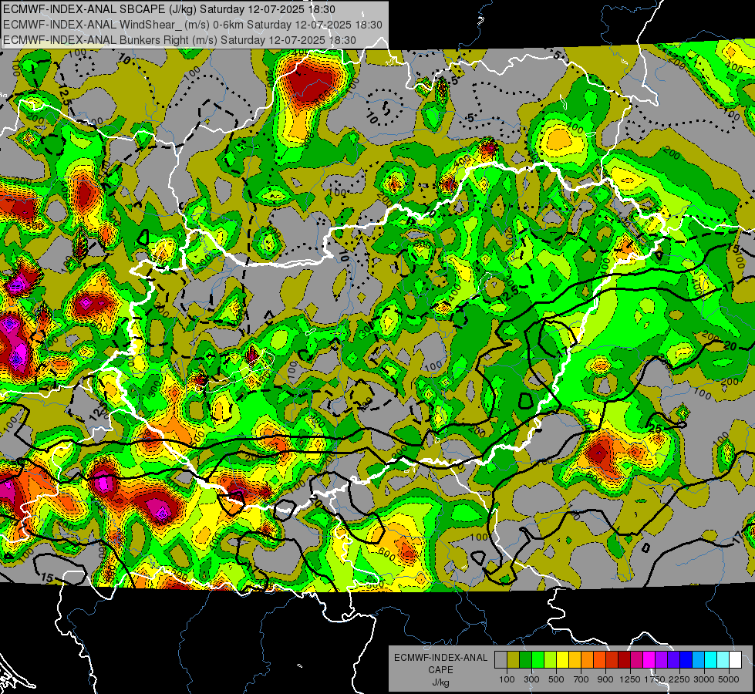
Task: Select the dark red swatch before 1250
Action: 624,659
